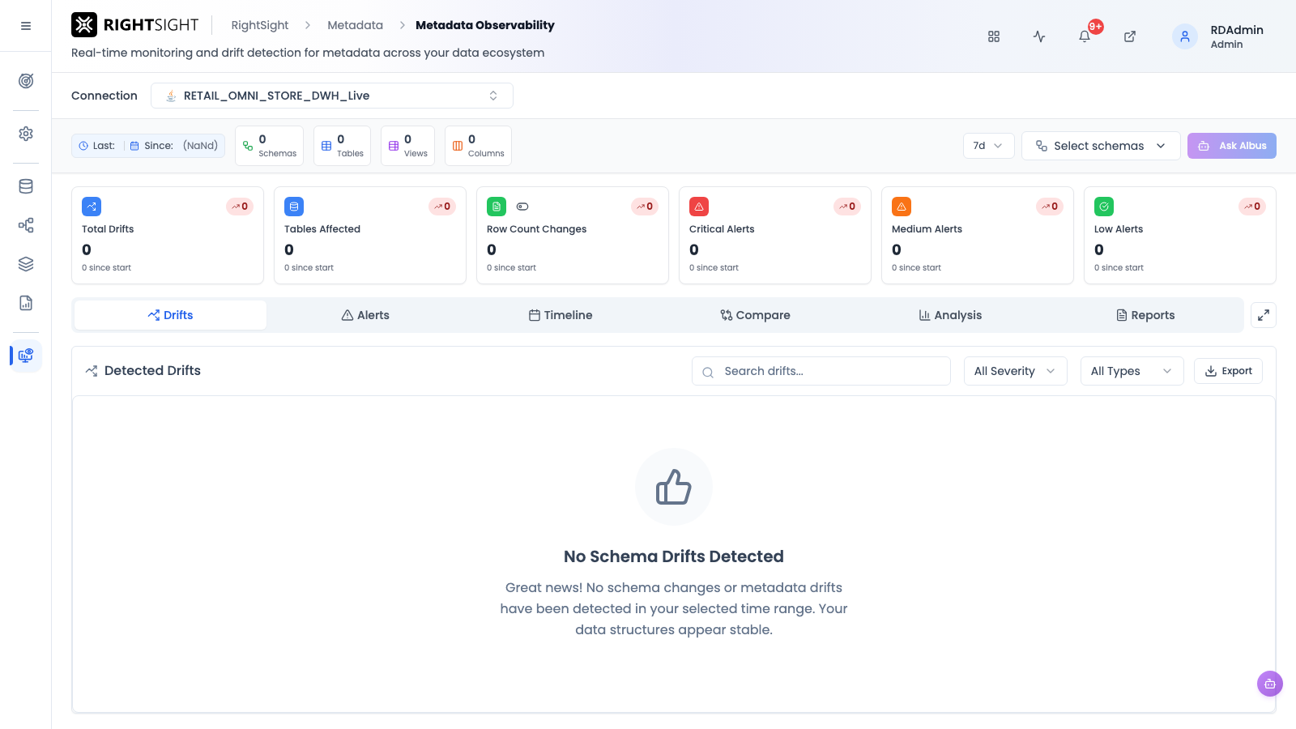Open the sidebar settings gear

26,134
